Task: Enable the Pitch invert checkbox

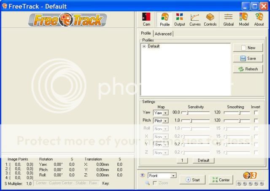Action: coord(256,121)
